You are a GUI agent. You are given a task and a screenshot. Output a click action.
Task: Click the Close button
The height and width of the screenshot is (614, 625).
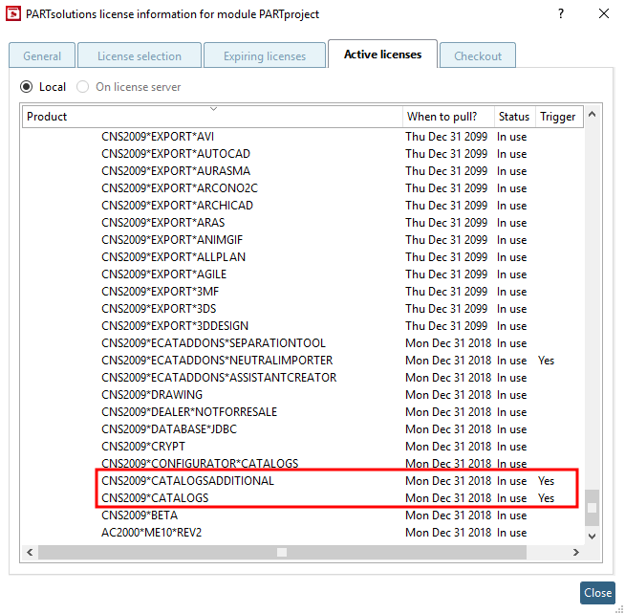(597, 592)
